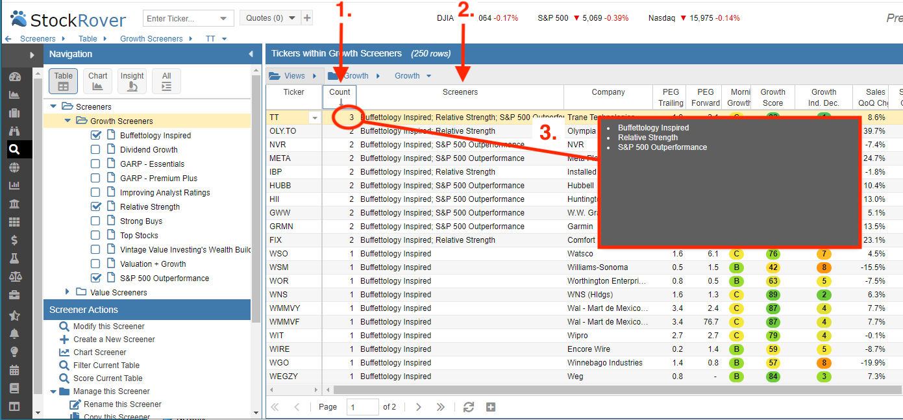Open the TT row ticker dropdown arrow

point(315,117)
